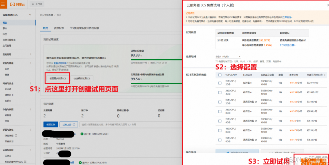329x165 pixels.
Task: Select the Alibaba Cloud Linux option
Action: point(282,152)
